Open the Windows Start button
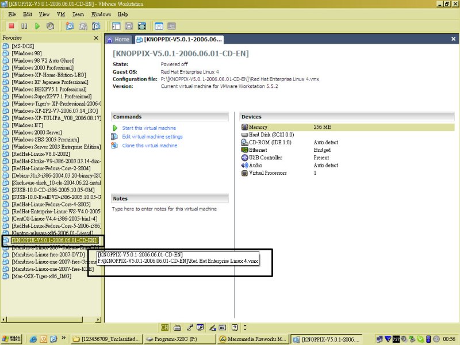Viewport: 460px width, 345px height. coord(11,339)
